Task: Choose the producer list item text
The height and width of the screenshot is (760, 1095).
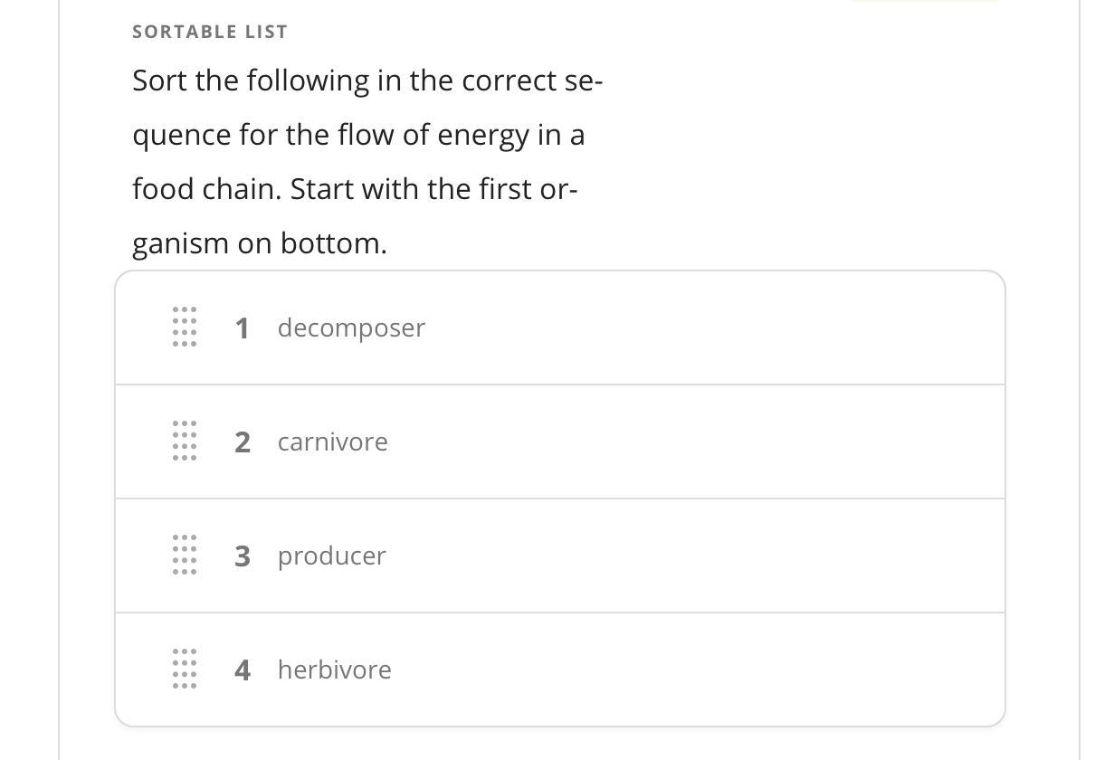Action: [331, 556]
